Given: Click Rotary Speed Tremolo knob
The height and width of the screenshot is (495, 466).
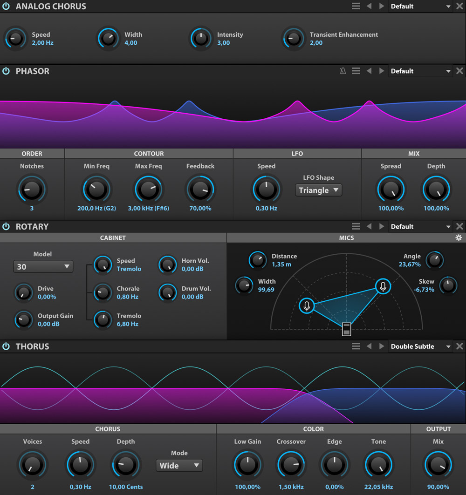Looking at the screenshot, I should click(103, 264).
